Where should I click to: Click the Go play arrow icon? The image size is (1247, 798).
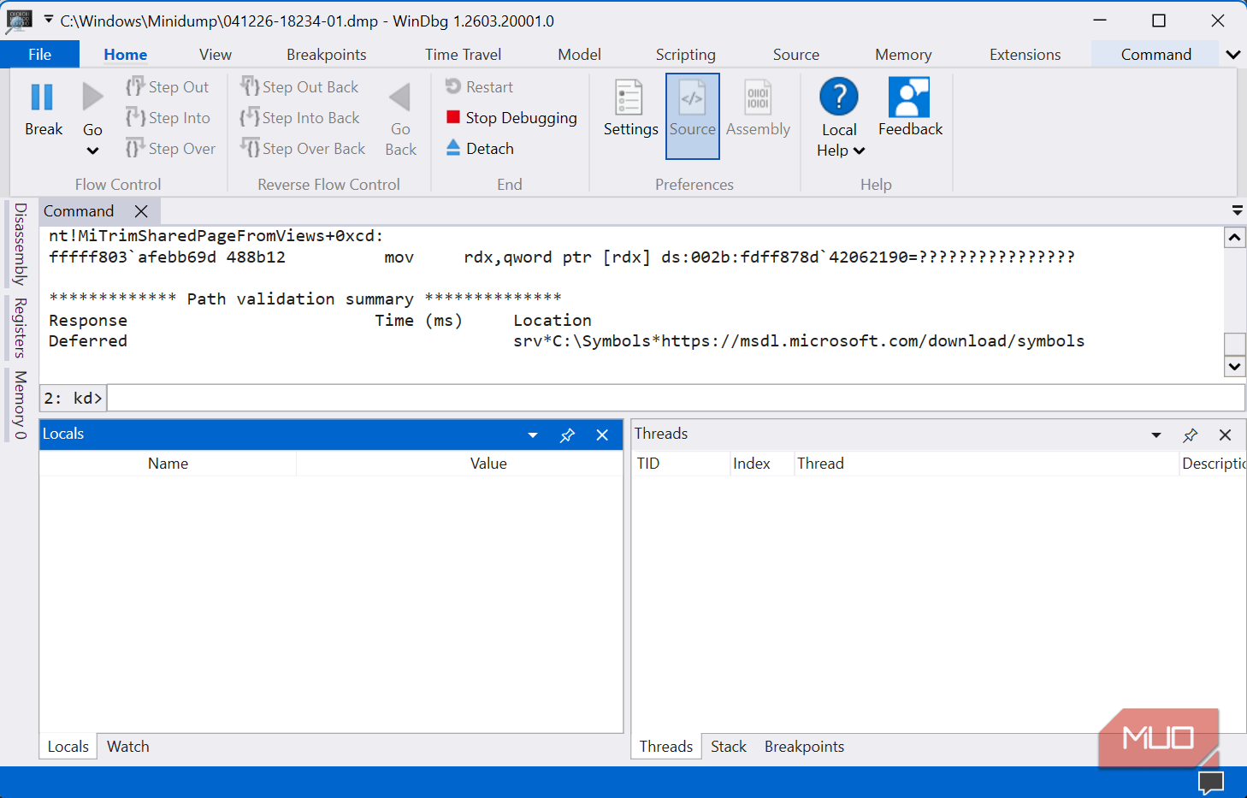[92, 97]
